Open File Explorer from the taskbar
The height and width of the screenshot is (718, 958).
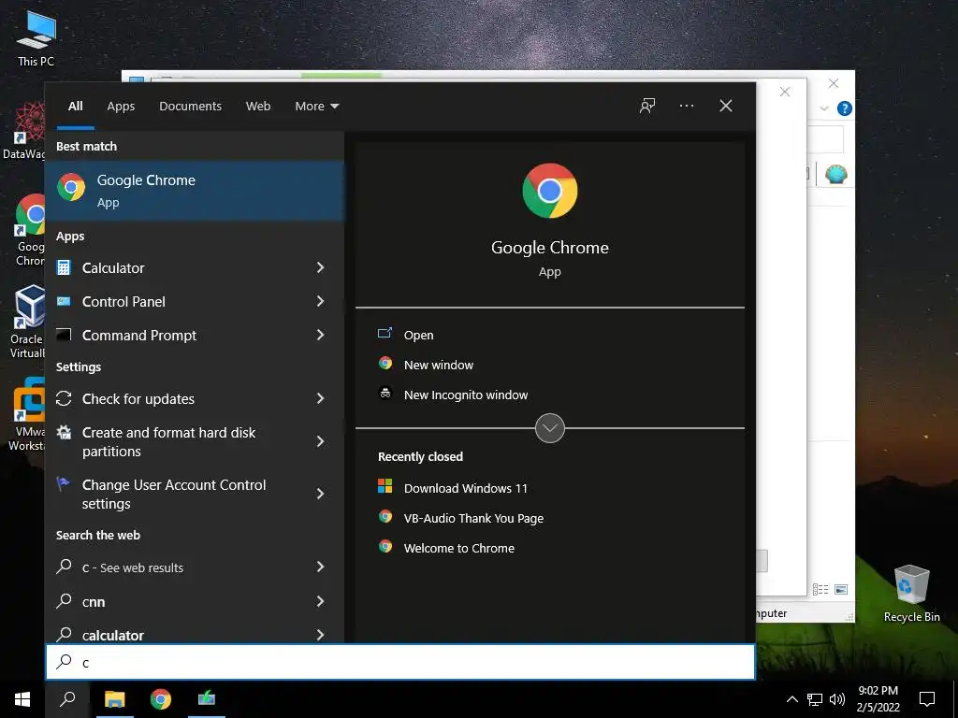(114, 699)
